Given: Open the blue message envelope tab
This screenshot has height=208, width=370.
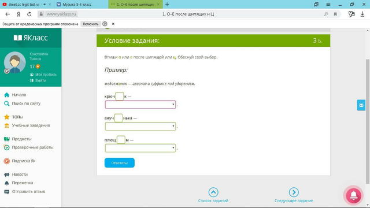Looking at the screenshot, I should click(361, 105).
